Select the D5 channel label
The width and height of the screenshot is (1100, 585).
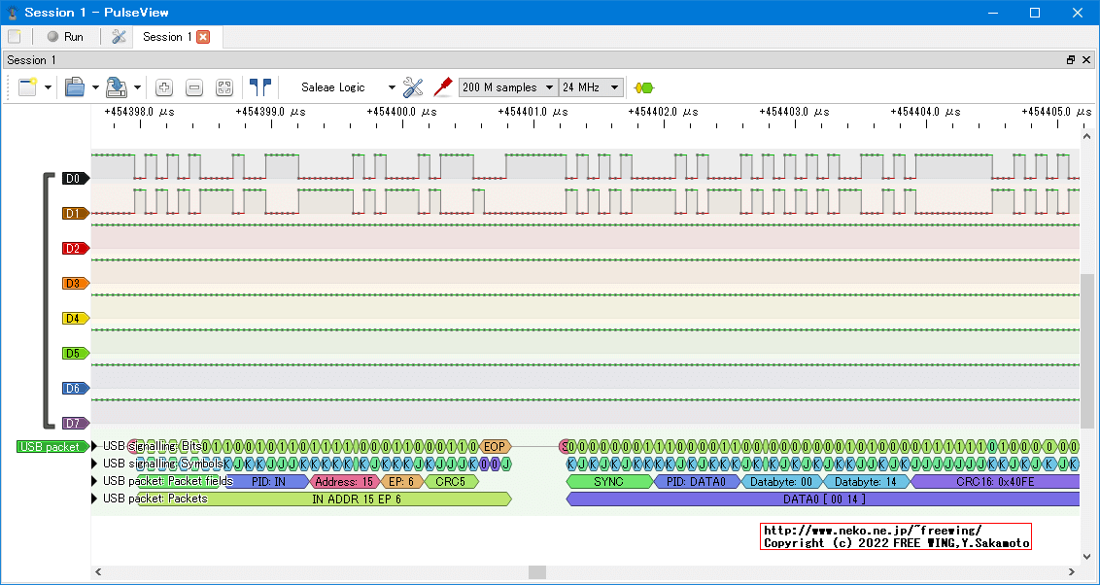point(75,354)
